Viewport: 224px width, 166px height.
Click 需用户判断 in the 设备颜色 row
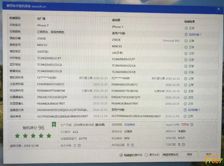(118, 33)
